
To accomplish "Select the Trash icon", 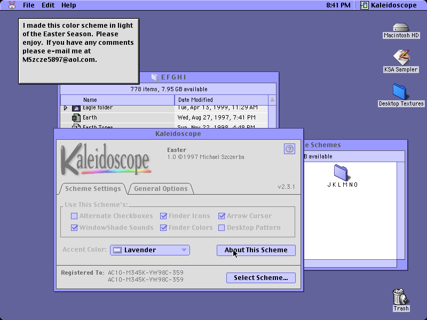I will pos(401,300).
